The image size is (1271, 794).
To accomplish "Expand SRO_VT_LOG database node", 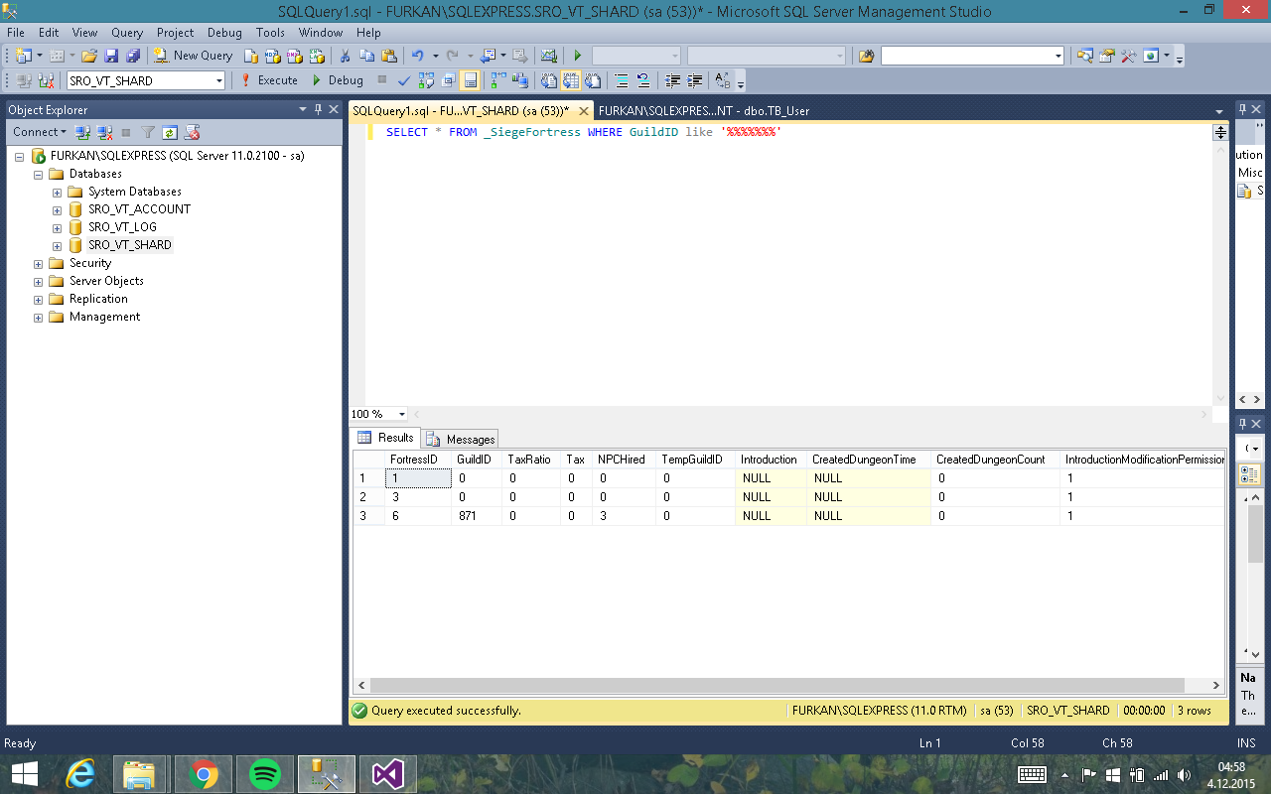I will tap(57, 227).
